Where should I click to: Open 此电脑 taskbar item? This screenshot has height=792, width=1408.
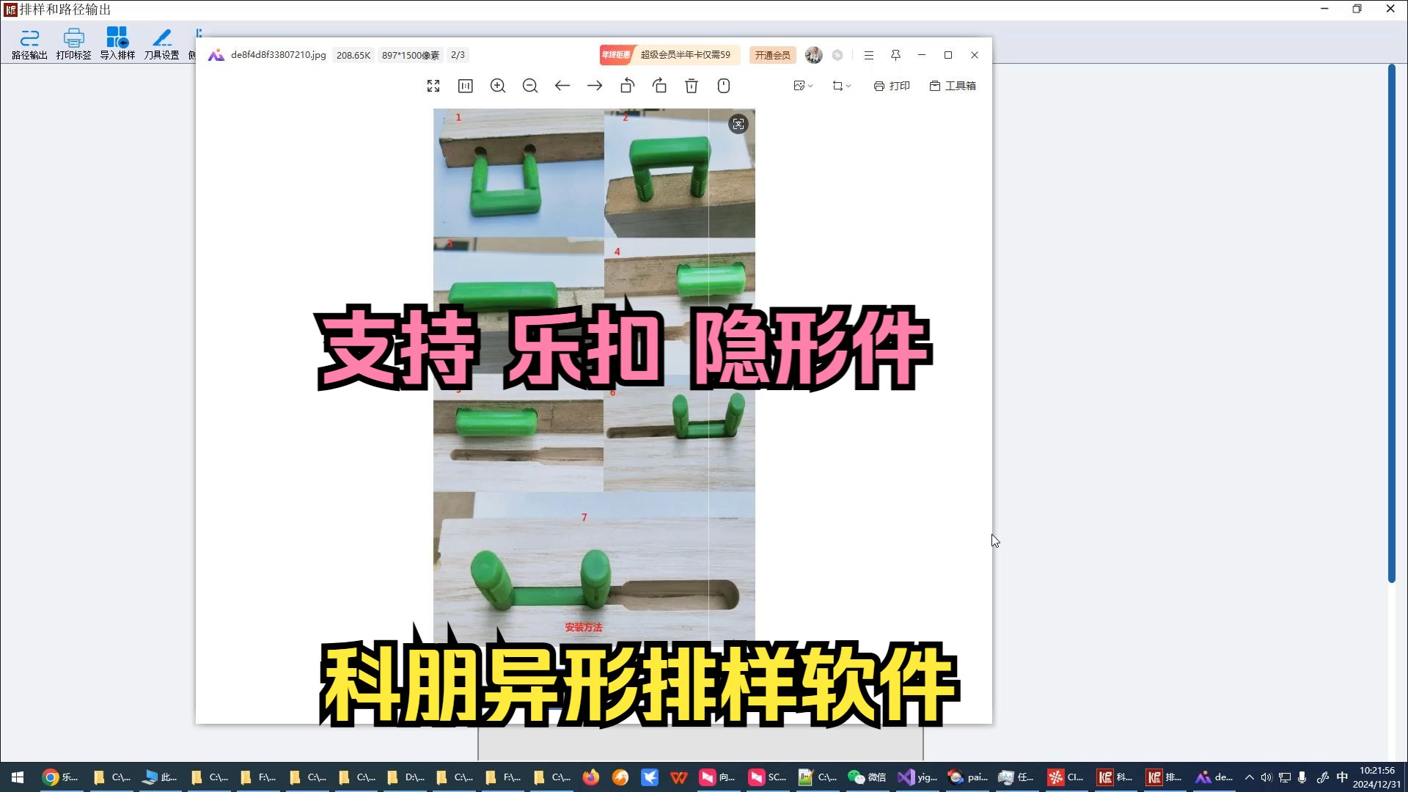160,777
